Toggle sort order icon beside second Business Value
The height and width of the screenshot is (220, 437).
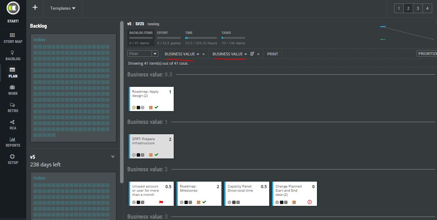click(x=252, y=54)
